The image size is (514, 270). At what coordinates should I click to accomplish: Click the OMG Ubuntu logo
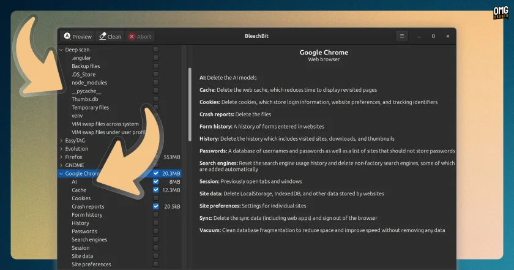tap(501, 13)
